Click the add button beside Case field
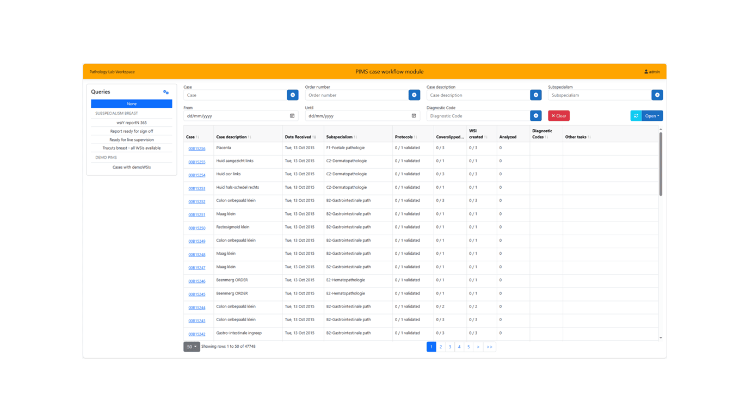 pyautogui.click(x=293, y=95)
